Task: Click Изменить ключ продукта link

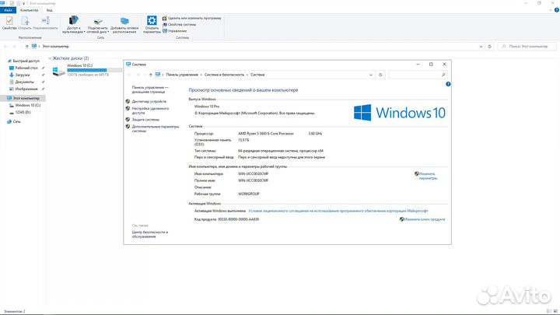Action: coord(425,219)
